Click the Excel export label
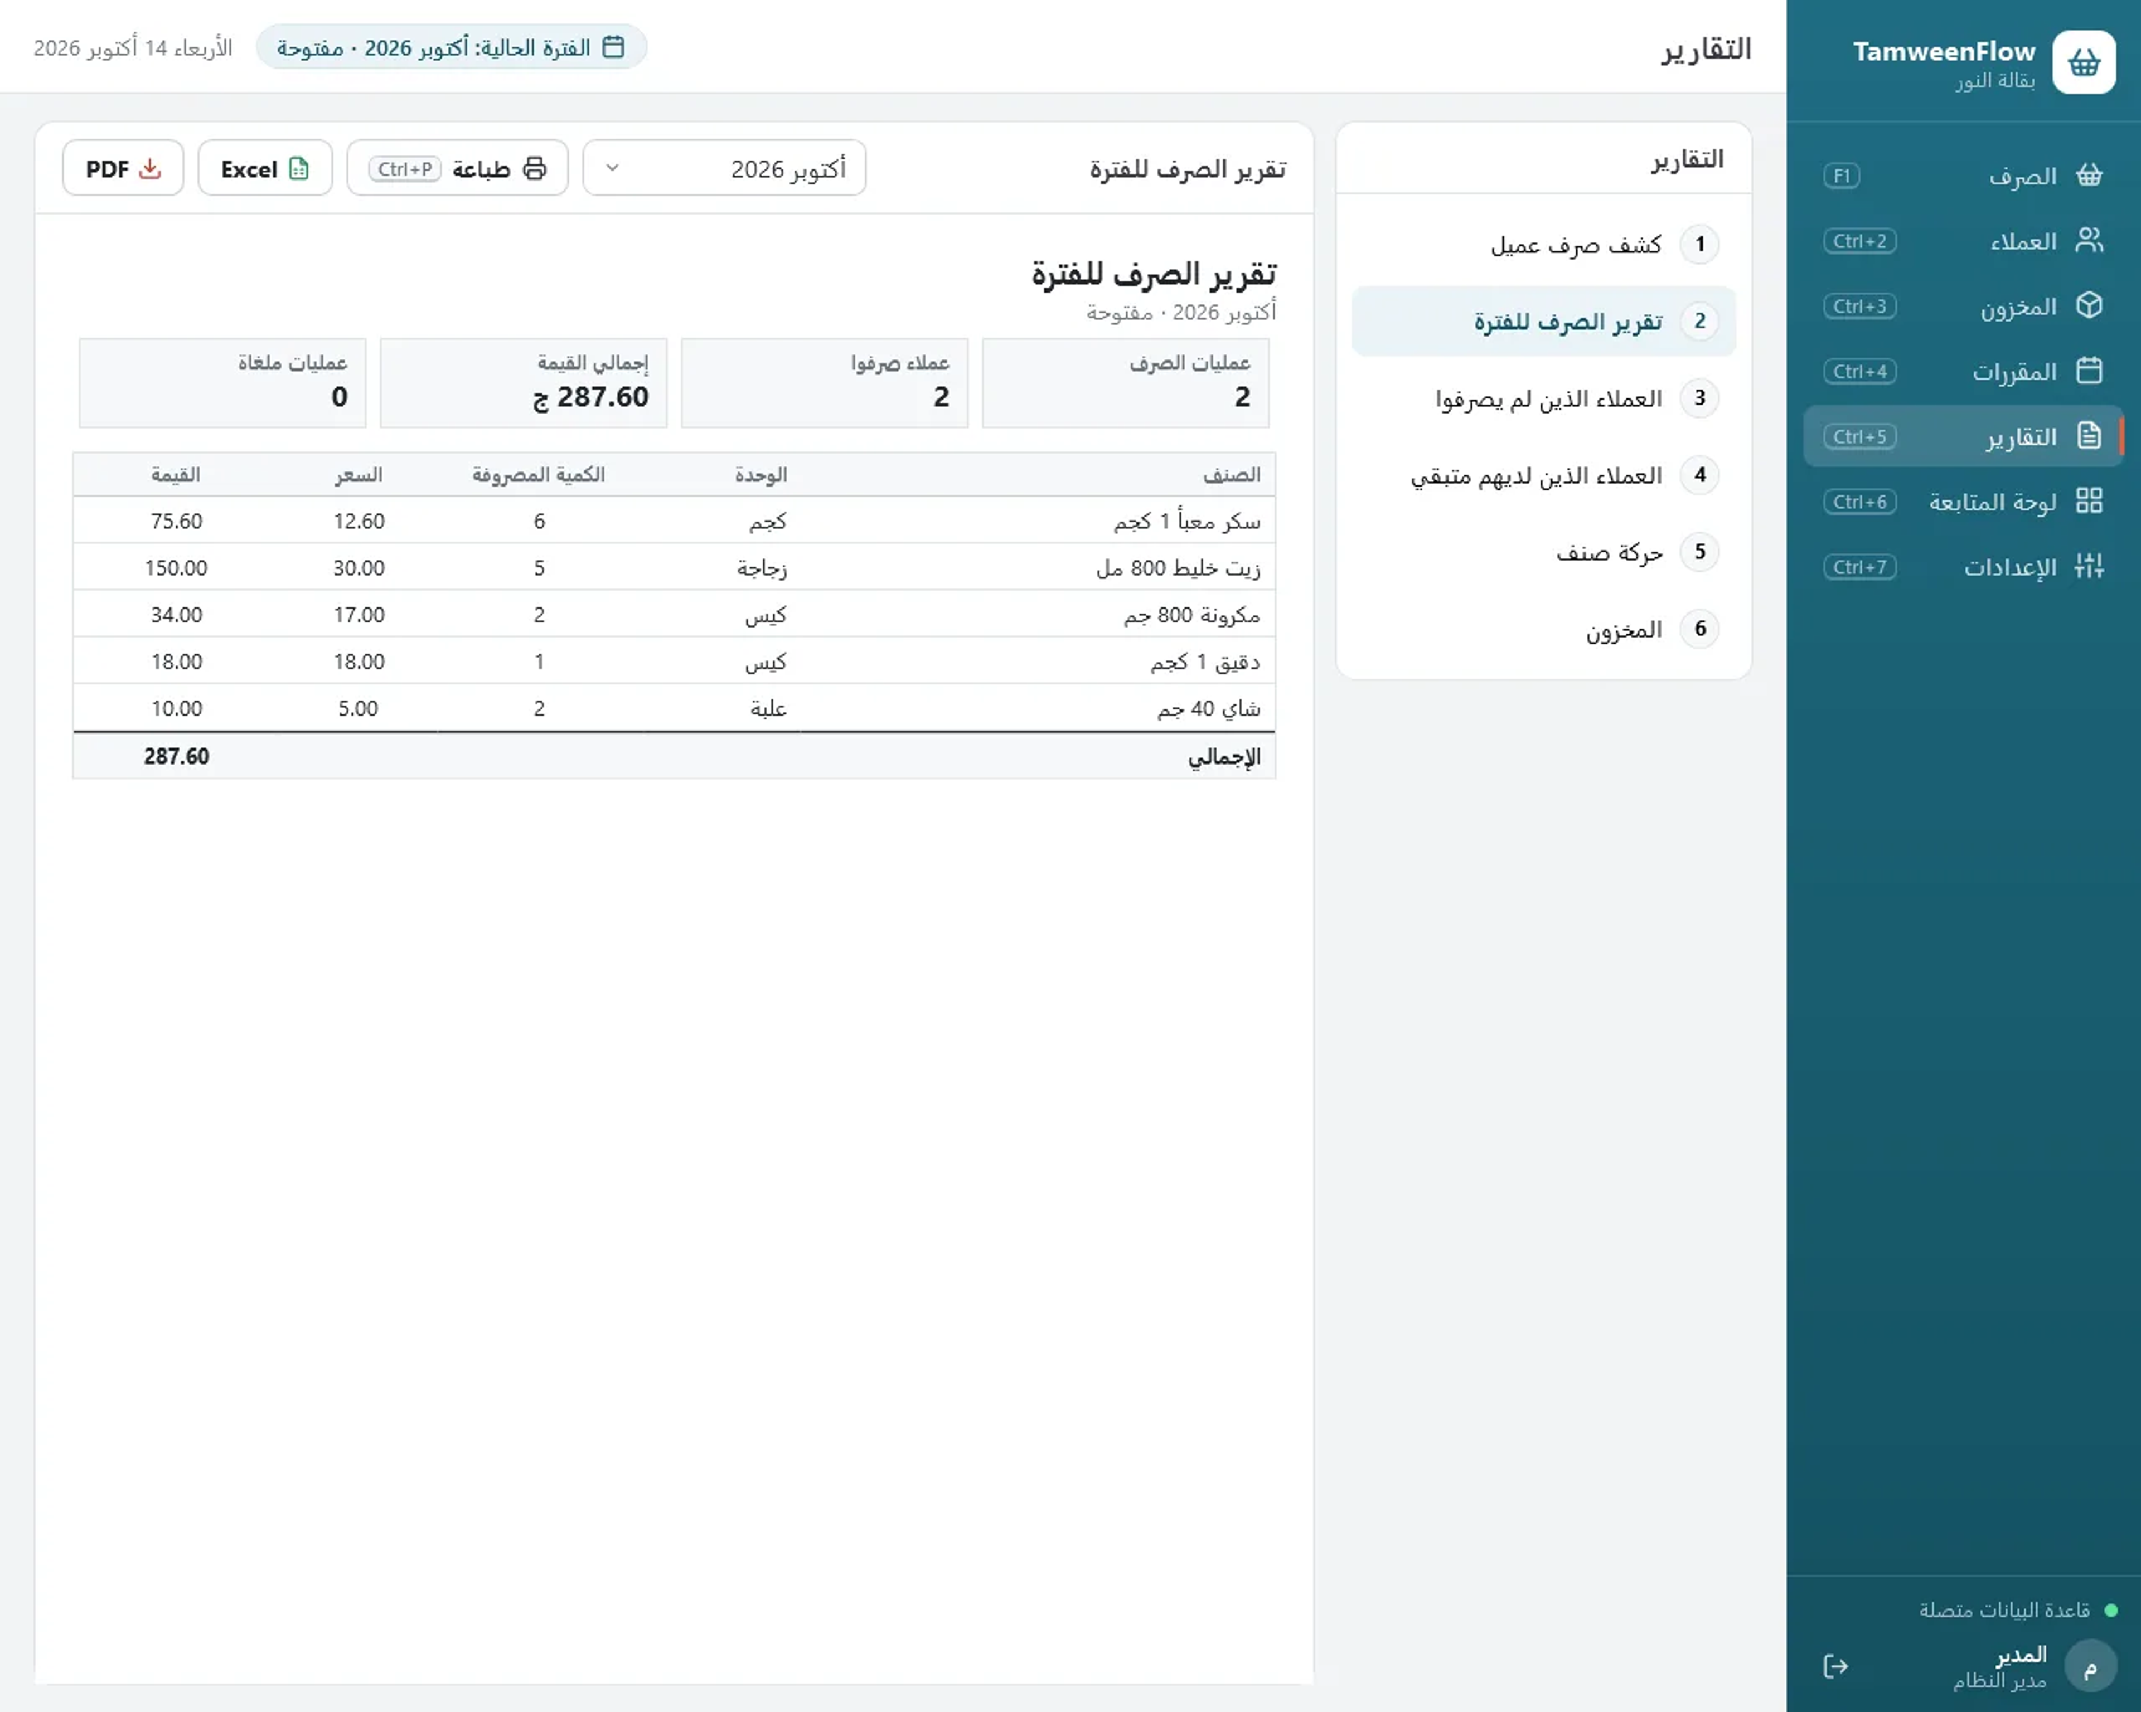The width and height of the screenshot is (2141, 1712). 248,170
